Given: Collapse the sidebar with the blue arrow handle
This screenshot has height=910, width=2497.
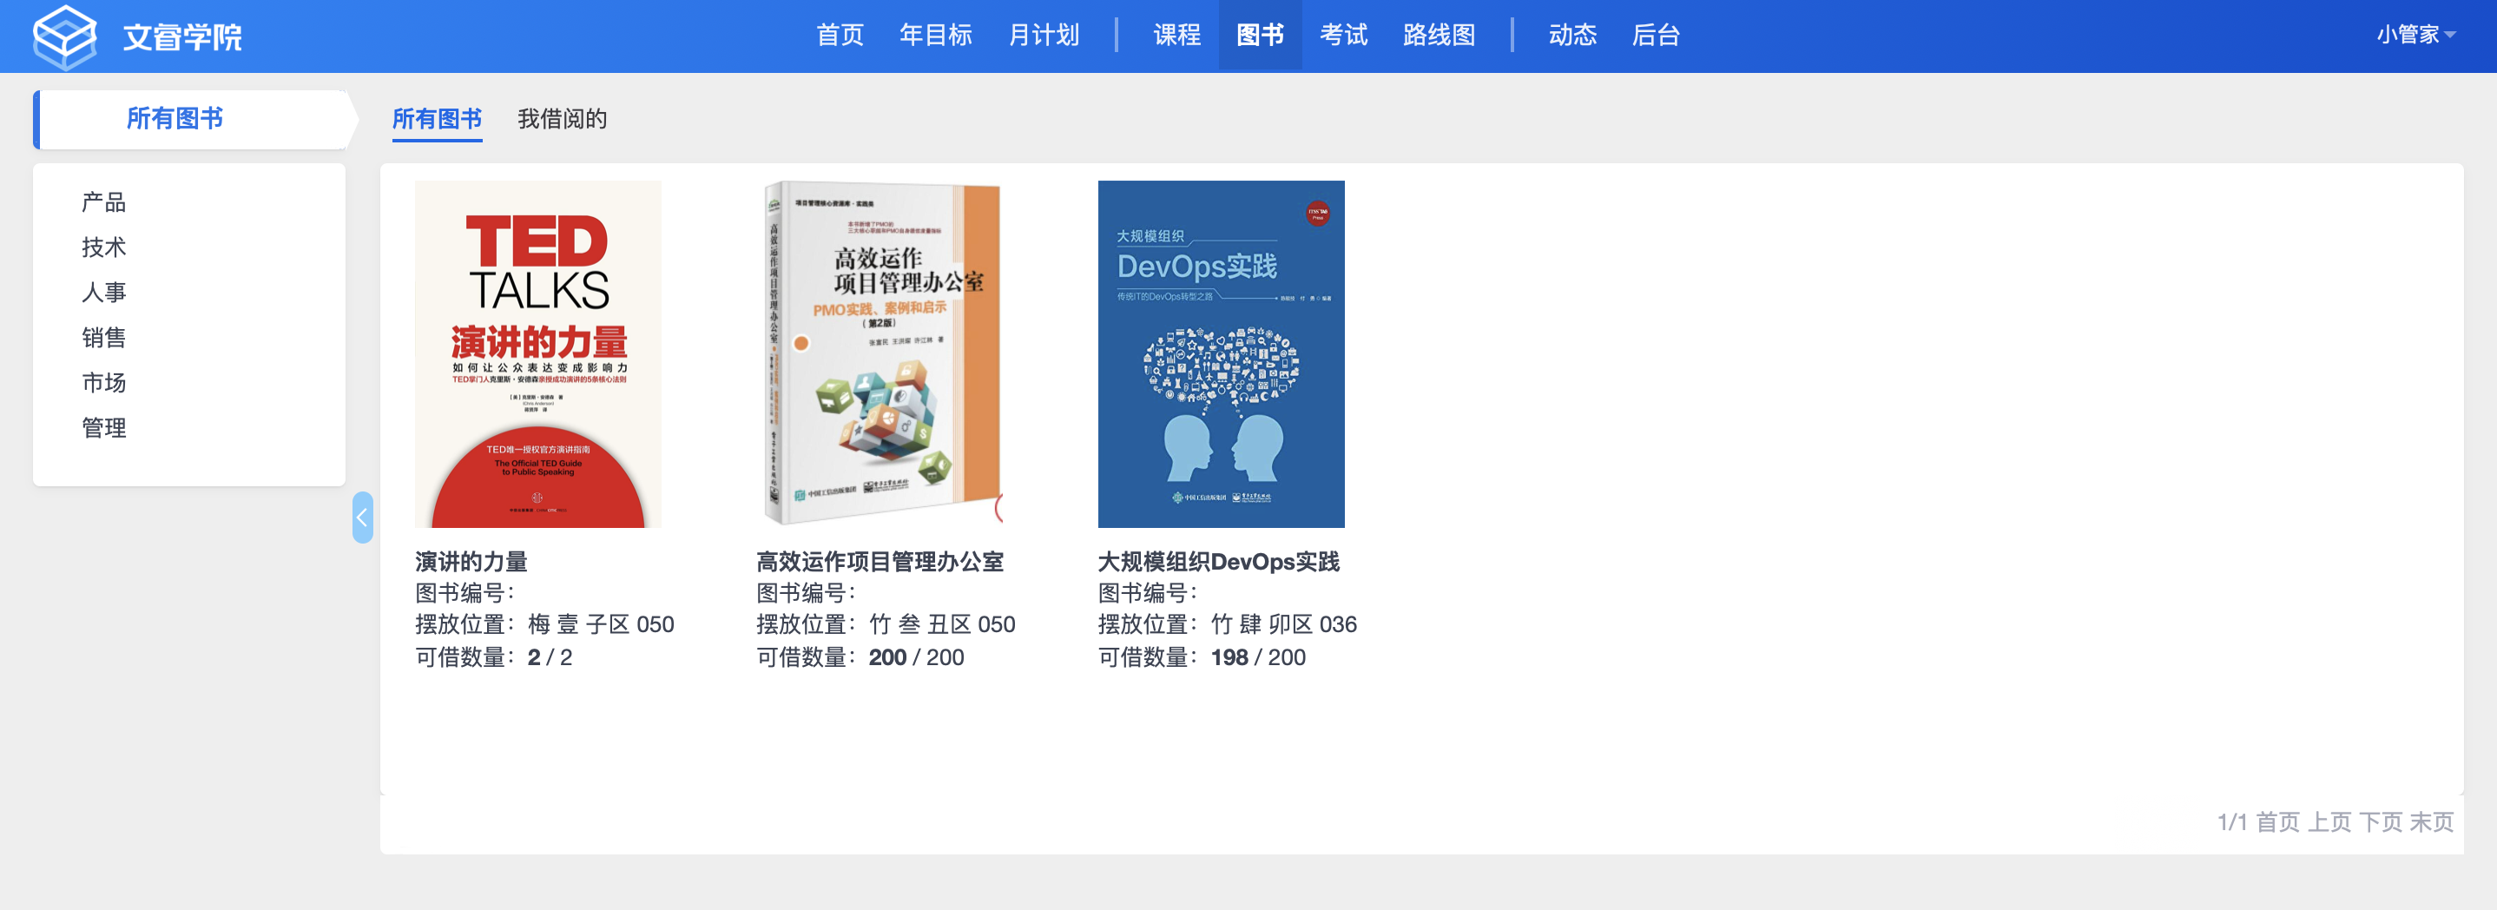Looking at the screenshot, I should [363, 518].
